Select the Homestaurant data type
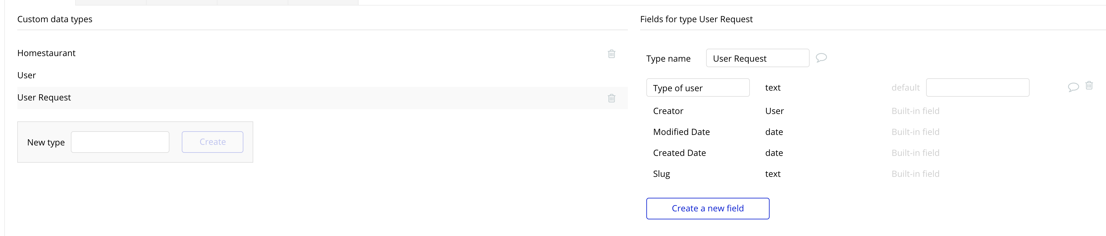Viewport: 1106px width, 236px height. (x=47, y=53)
